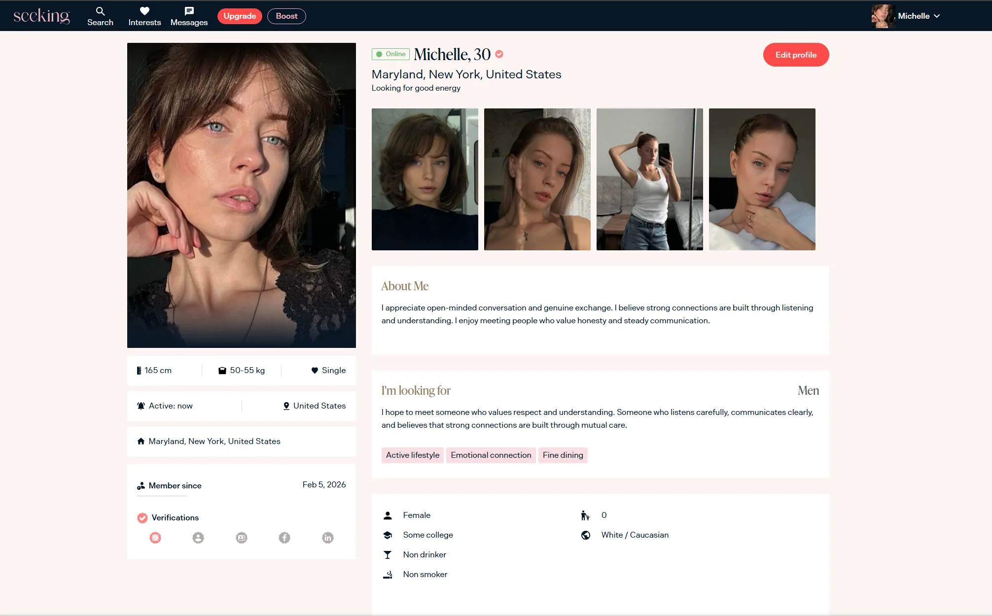Screen dimensions: 992x616
Task: Click the ID card verification badge
Action: pos(242,538)
